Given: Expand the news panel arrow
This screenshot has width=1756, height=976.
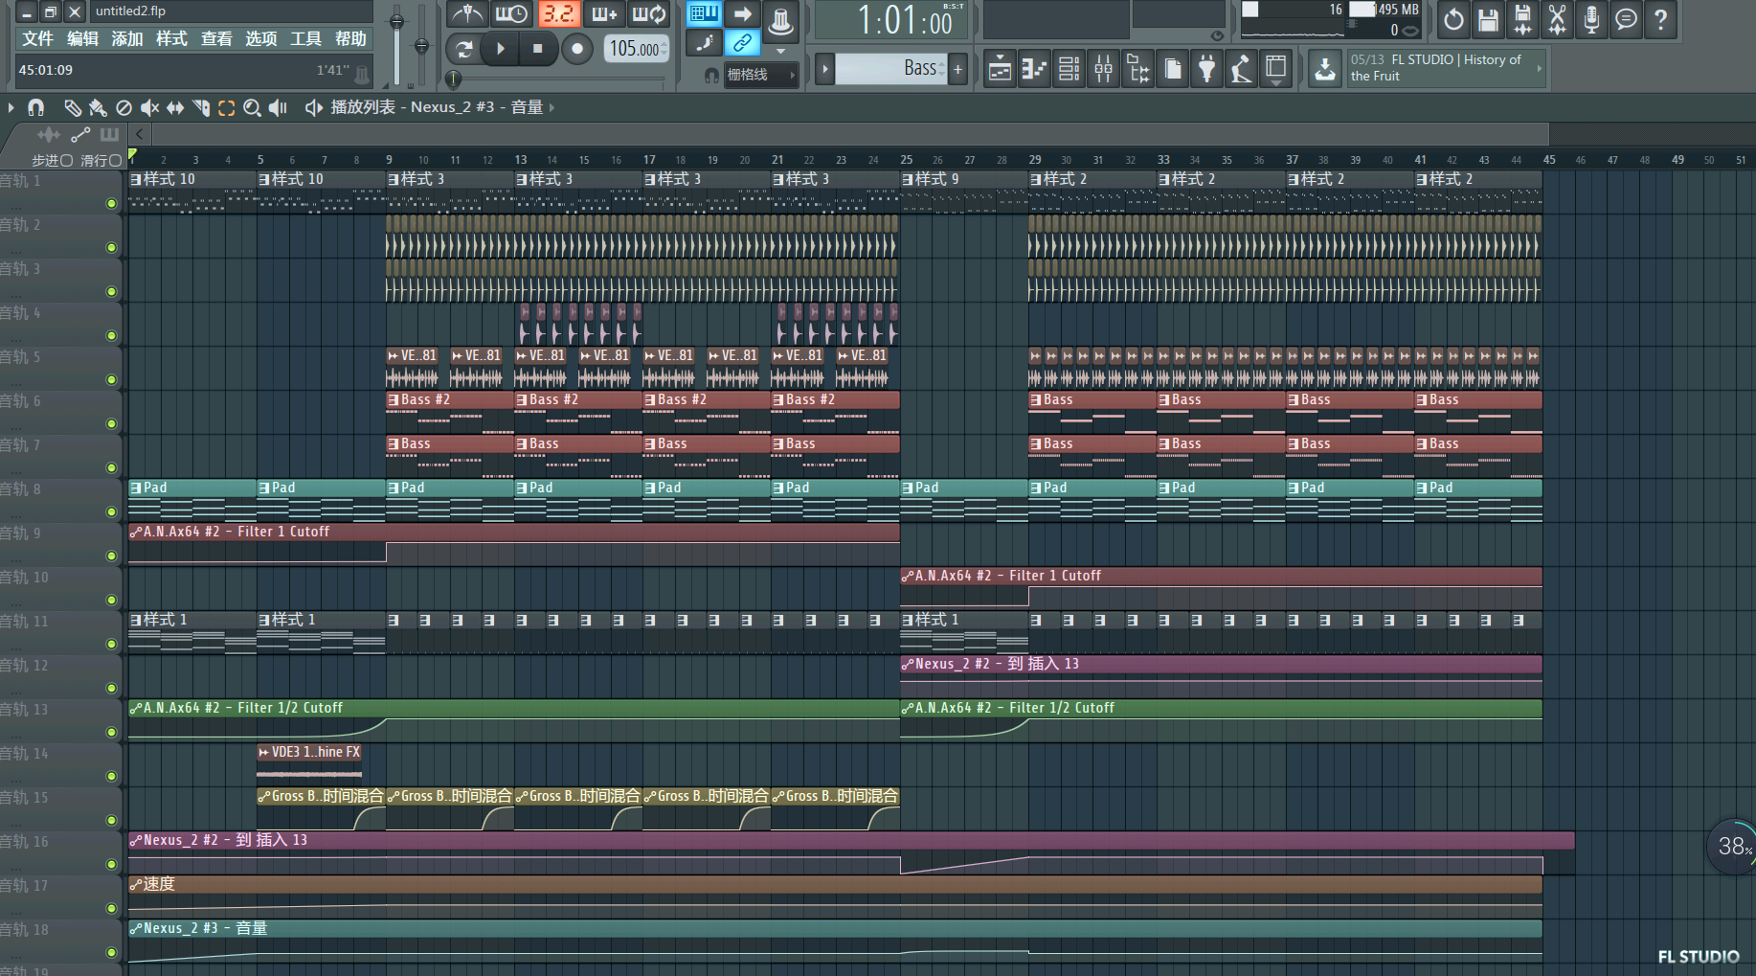Looking at the screenshot, I should tap(1539, 68).
